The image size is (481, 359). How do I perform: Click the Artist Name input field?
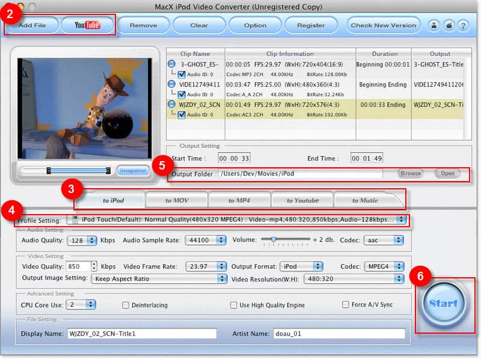[x=339, y=334]
